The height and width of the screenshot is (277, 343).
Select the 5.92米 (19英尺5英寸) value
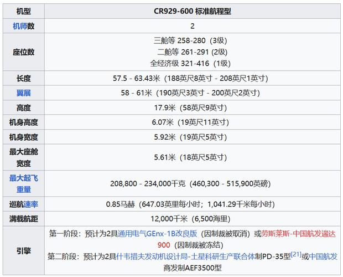point(190,137)
